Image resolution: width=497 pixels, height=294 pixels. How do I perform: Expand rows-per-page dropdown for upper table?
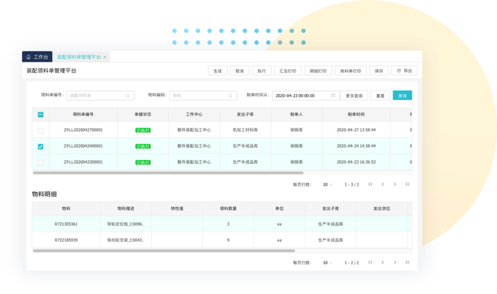(328, 185)
